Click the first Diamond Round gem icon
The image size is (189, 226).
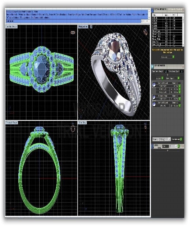coord(154,85)
